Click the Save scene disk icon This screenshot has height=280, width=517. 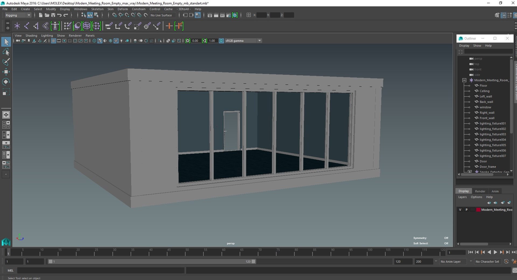point(53,15)
